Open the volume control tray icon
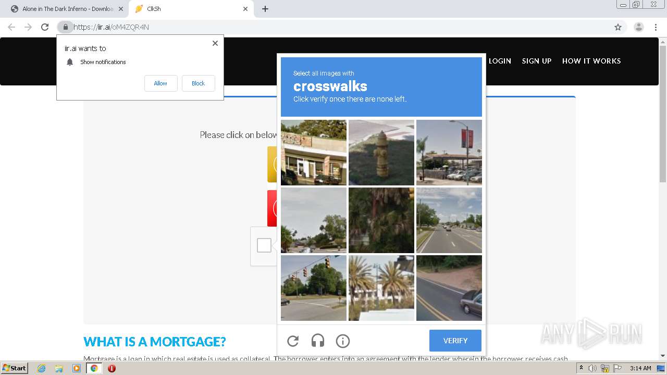Image resolution: width=667 pixels, height=375 pixels. 592,368
